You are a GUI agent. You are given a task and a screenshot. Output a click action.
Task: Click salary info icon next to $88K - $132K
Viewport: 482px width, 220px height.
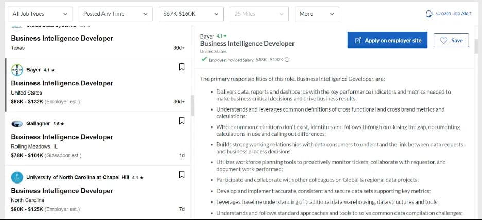tap(287, 60)
